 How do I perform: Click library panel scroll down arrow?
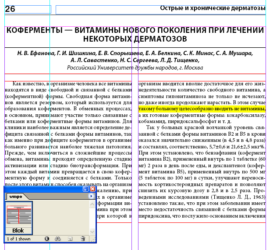pyautogui.click(x=92, y=232)
